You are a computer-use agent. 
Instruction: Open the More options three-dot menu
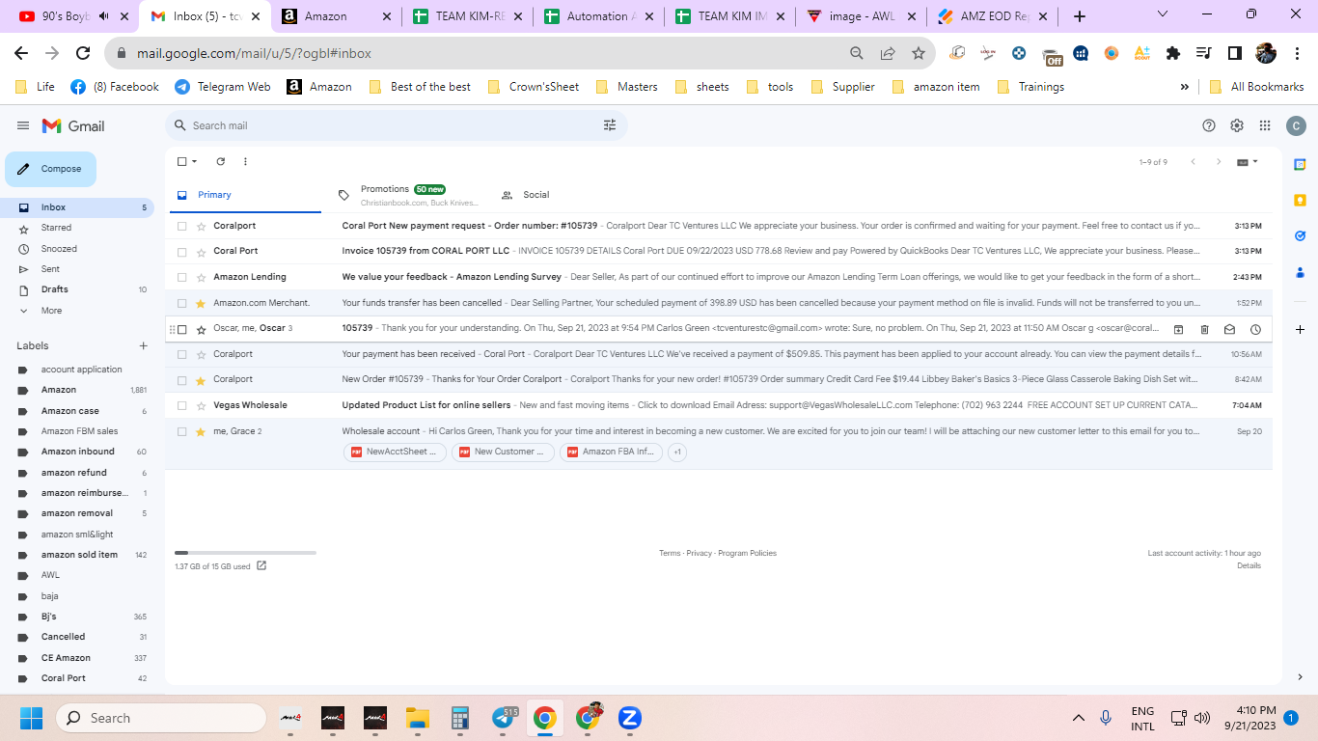(x=245, y=161)
